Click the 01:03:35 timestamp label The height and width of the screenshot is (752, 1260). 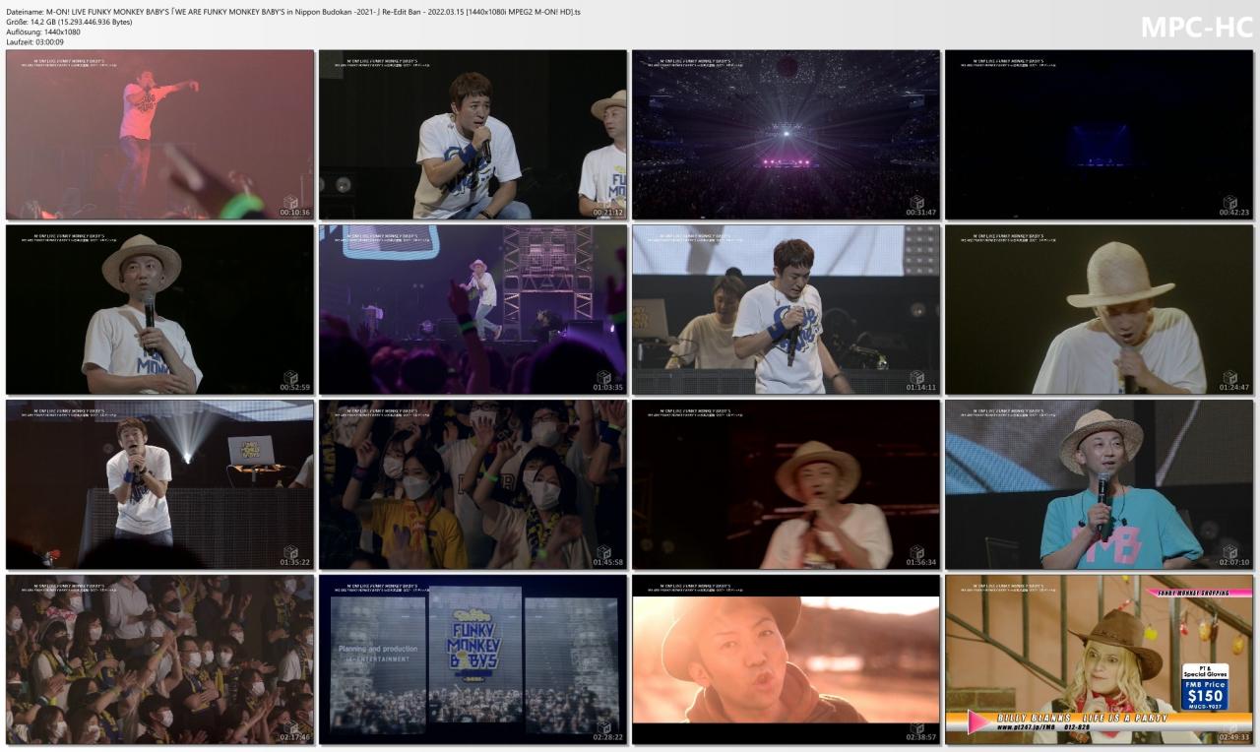pyautogui.click(x=608, y=388)
